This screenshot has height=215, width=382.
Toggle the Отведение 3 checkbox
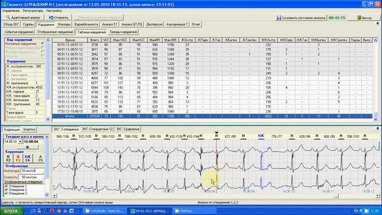point(7,193)
